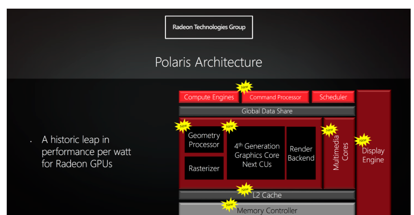Select the Geometry Processor block
This screenshot has width=414, height=215.
click(204, 140)
